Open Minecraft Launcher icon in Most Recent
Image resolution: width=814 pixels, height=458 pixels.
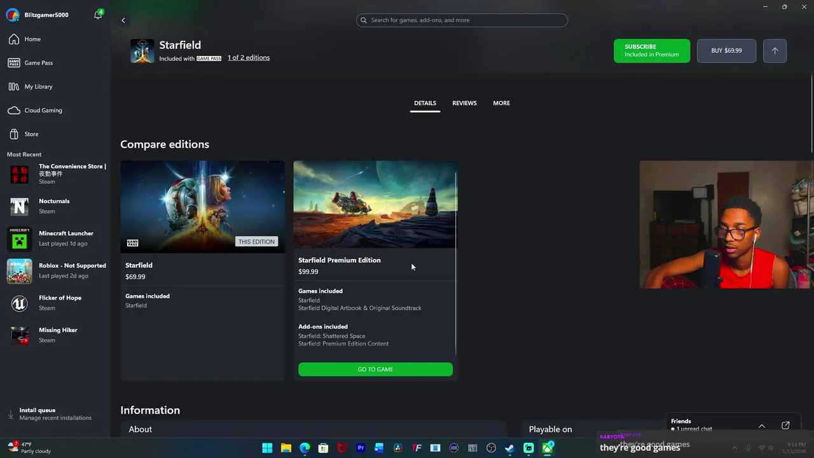click(x=19, y=239)
